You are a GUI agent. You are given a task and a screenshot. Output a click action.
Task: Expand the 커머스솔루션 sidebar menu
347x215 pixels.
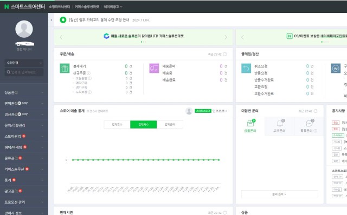click(x=24, y=169)
